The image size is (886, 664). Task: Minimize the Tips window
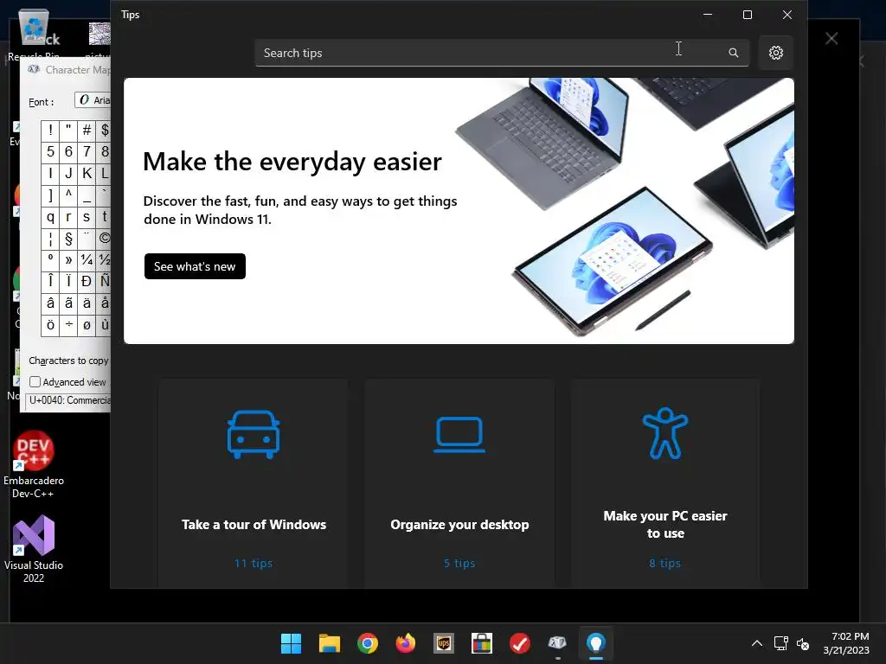click(x=708, y=15)
